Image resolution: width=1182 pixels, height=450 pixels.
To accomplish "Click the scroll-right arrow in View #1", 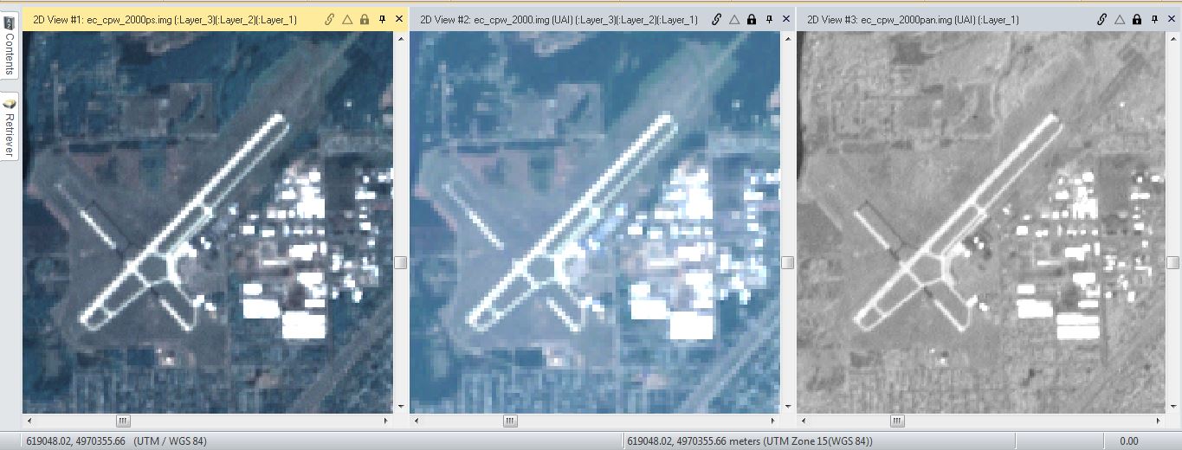I will coord(386,421).
